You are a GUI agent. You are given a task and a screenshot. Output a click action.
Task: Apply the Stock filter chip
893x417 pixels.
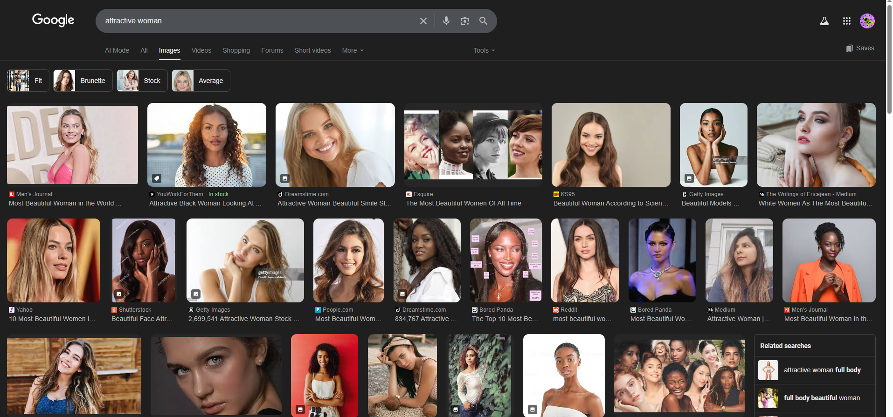coord(142,81)
